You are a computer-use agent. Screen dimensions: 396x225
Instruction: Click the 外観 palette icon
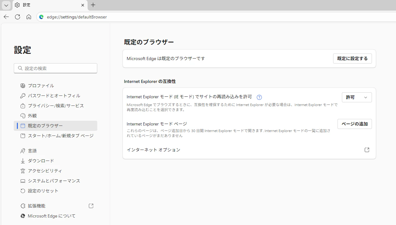[23, 115]
